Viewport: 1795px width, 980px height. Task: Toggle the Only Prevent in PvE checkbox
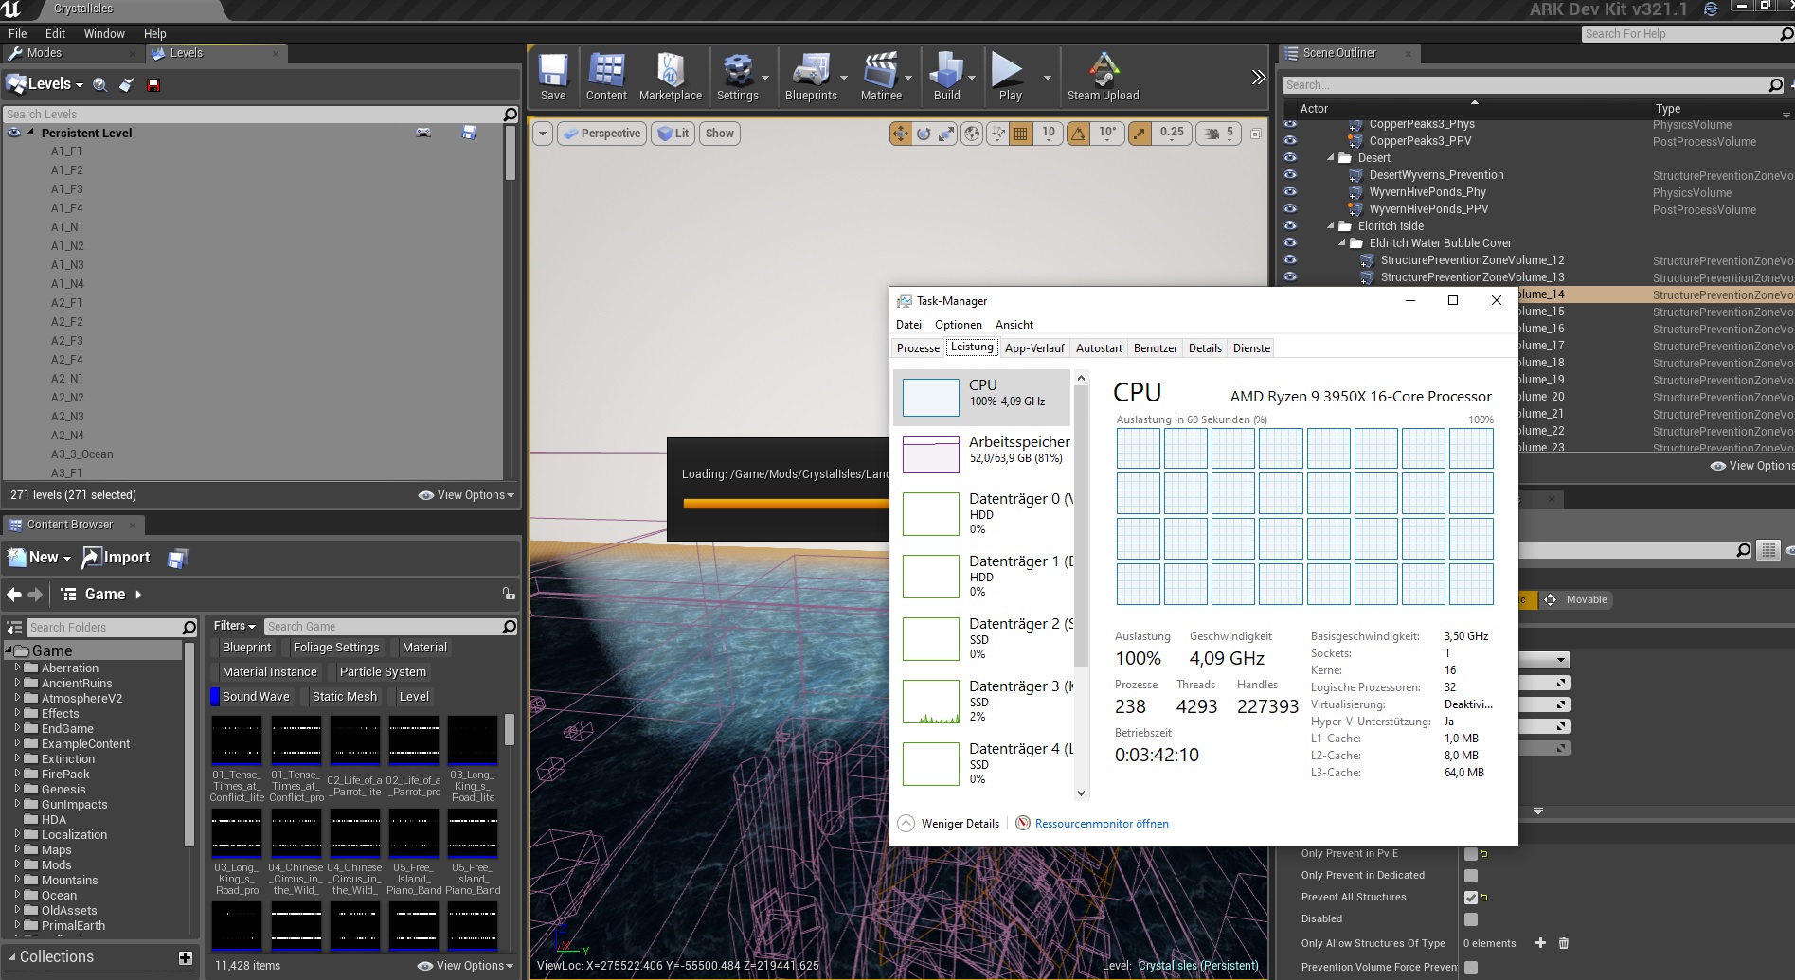point(1471,854)
